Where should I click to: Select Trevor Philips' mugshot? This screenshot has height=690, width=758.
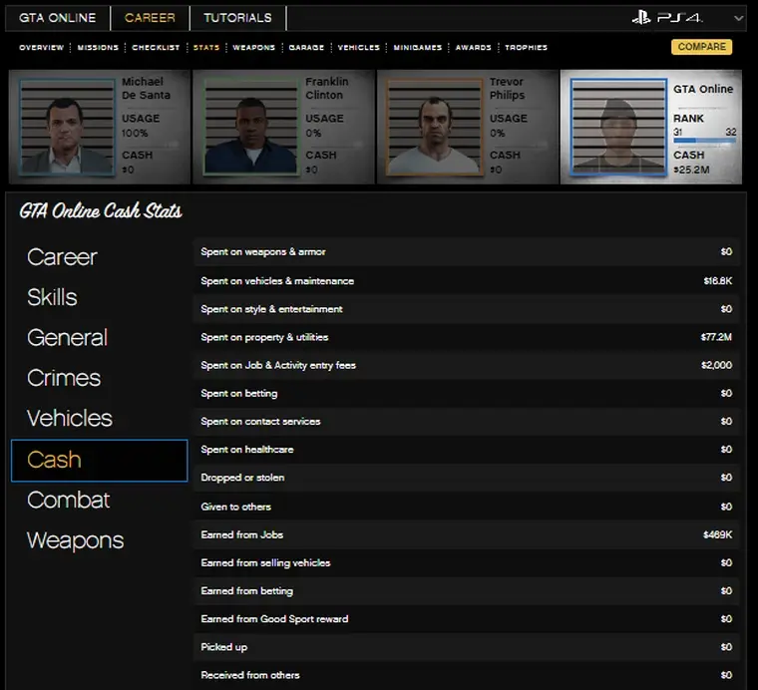tap(434, 128)
